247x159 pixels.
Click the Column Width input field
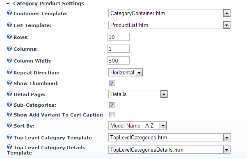click(x=119, y=60)
